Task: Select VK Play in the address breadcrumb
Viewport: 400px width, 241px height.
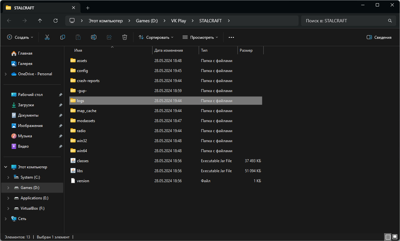Action: (x=178, y=21)
